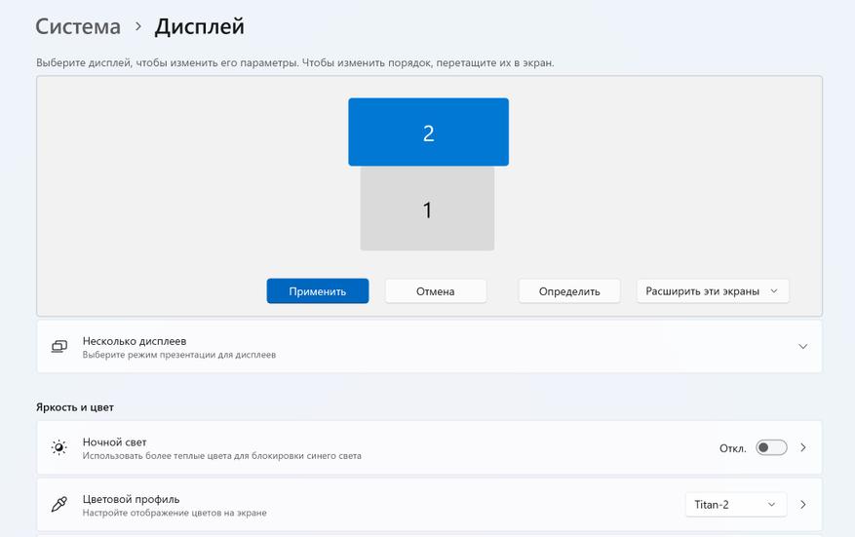Click the Отмена button
Screen dimensions: 855x537
tap(435, 291)
